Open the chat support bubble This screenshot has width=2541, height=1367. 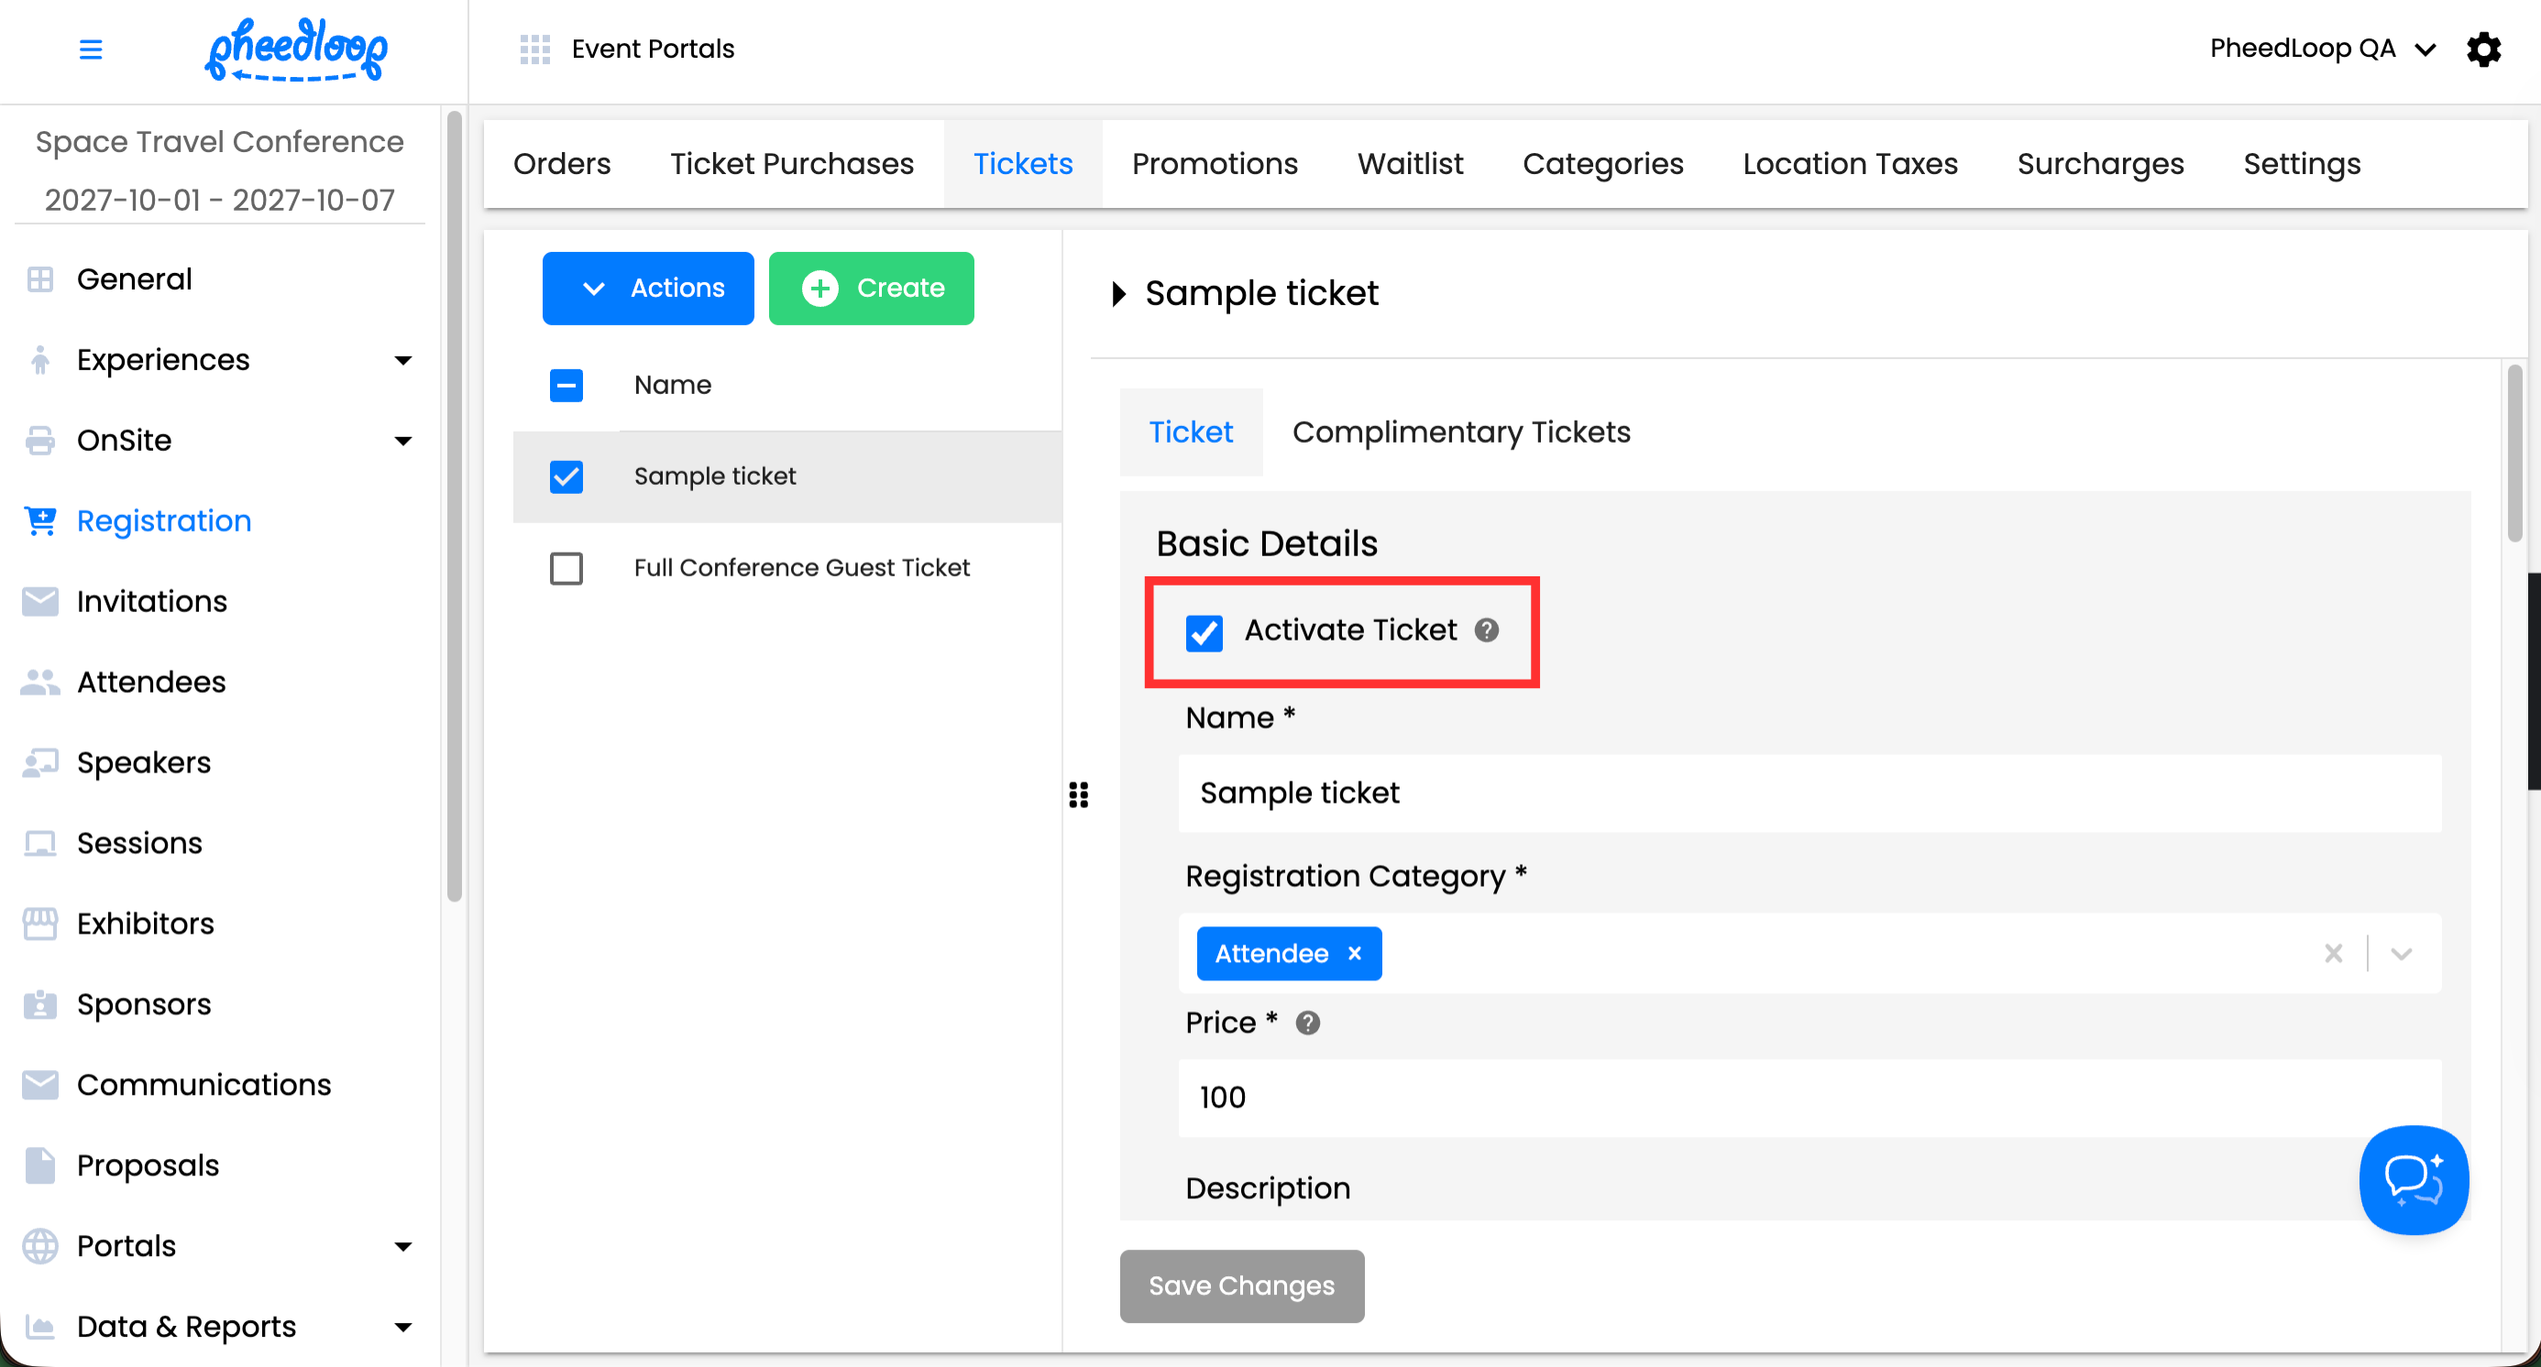tap(2412, 1179)
